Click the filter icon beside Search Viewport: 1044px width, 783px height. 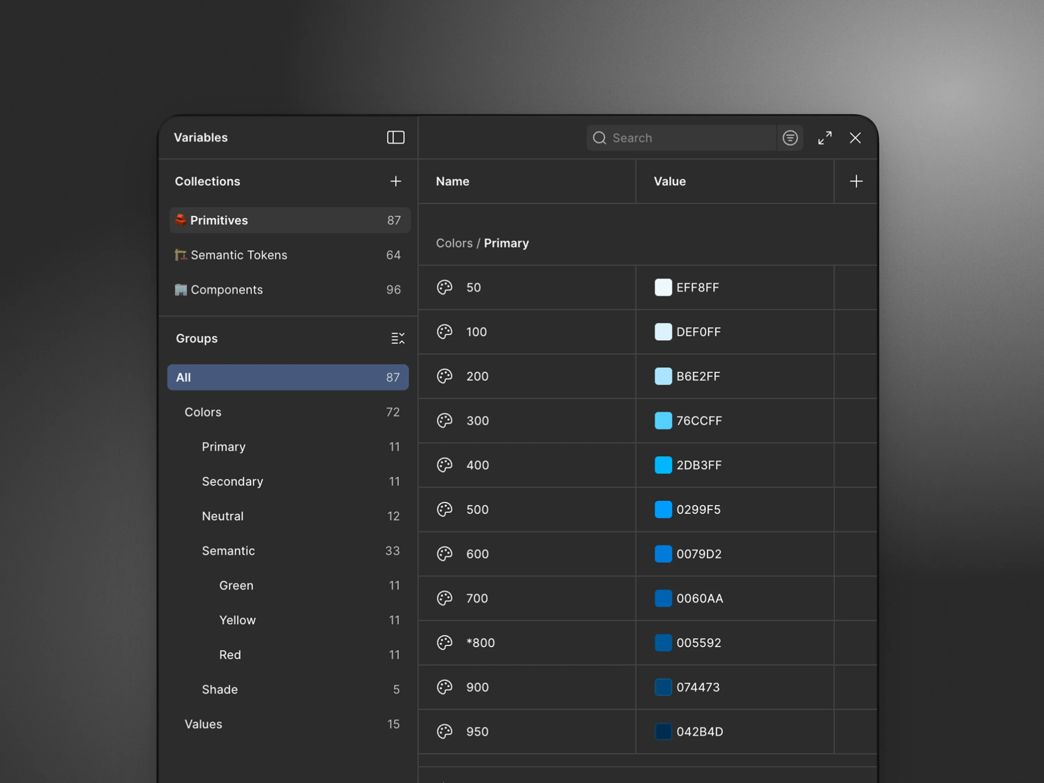[x=790, y=138]
